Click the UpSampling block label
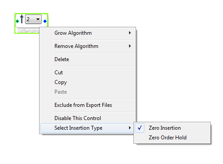Image resolution: width=223 pixels, height=164 pixels. coord(29,31)
